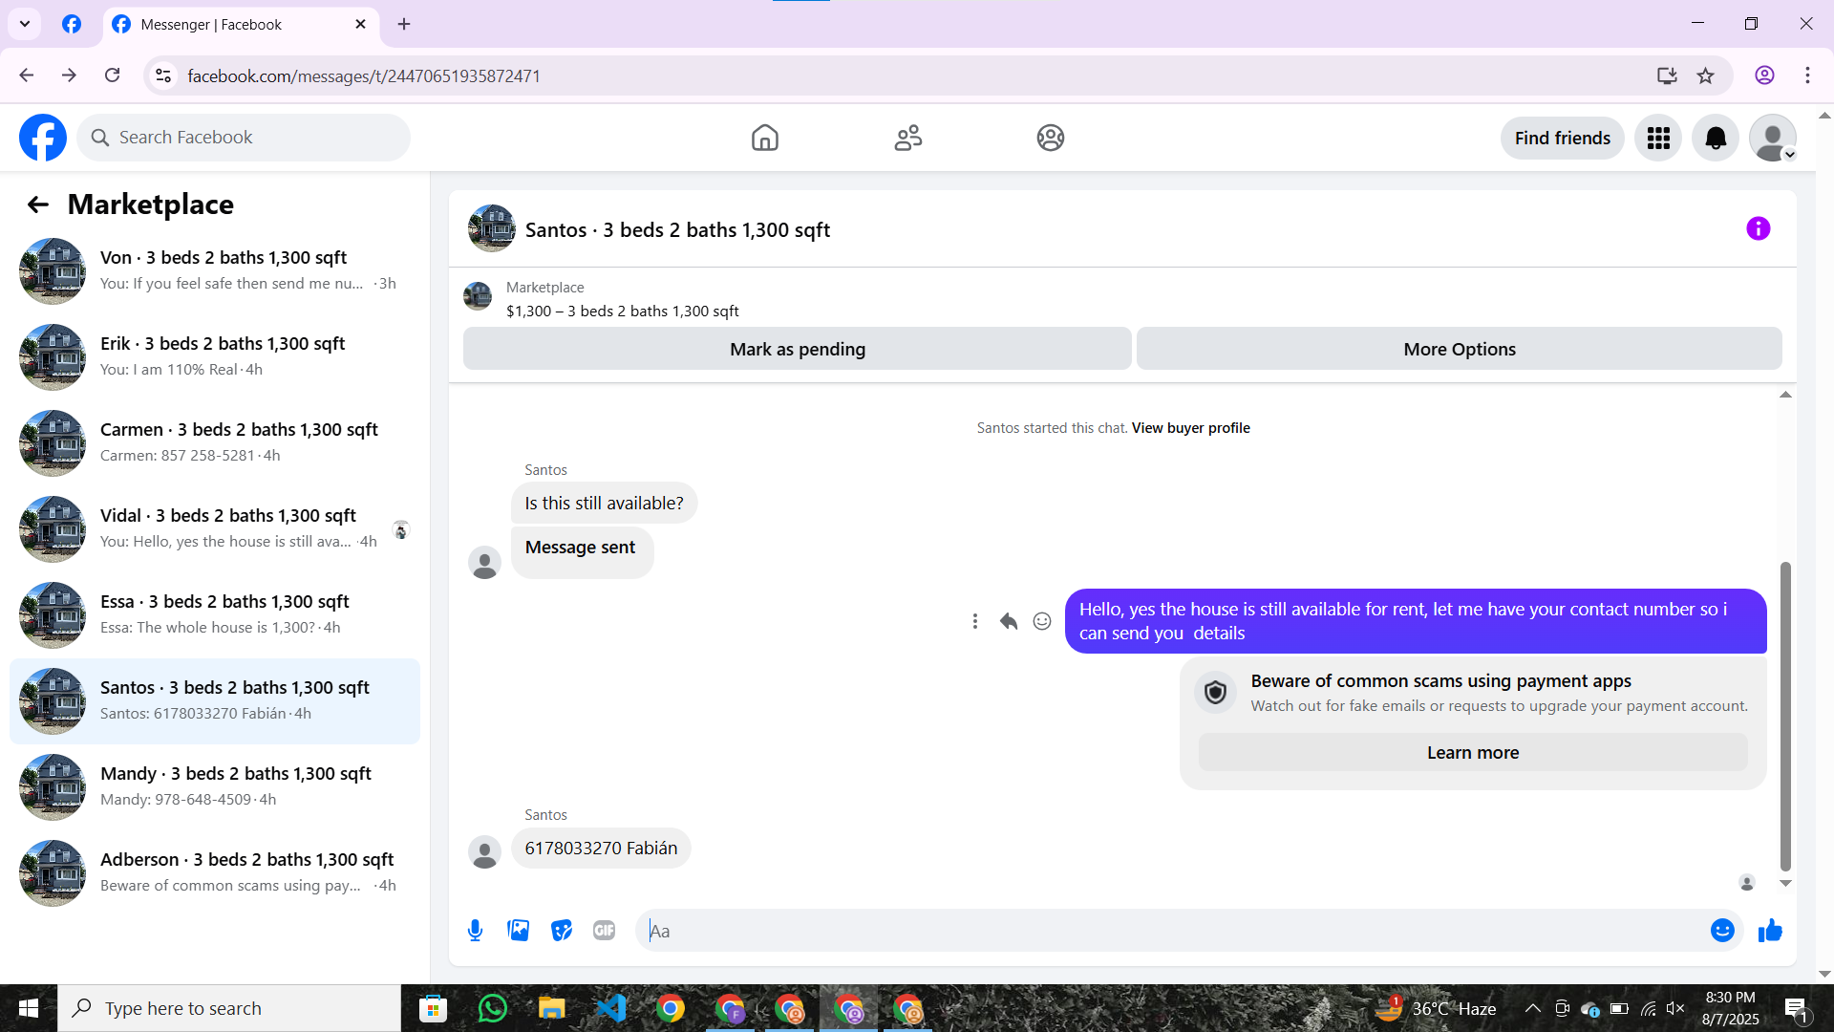This screenshot has width=1834, height=1032.
Task: Open View buyer profile link
Action: (1190, 428)
